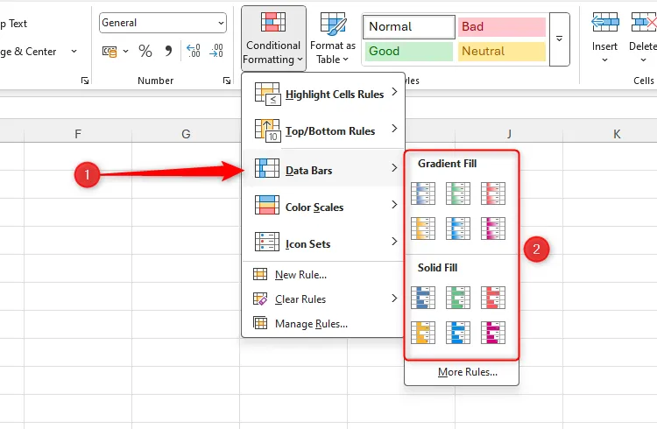Open Highlight Cells Rules submenu
The width and height of the screenshot is (657, 429).
tap(323, 94)
